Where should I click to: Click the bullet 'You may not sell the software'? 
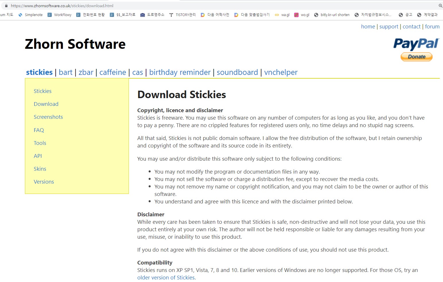coord(267,179)
